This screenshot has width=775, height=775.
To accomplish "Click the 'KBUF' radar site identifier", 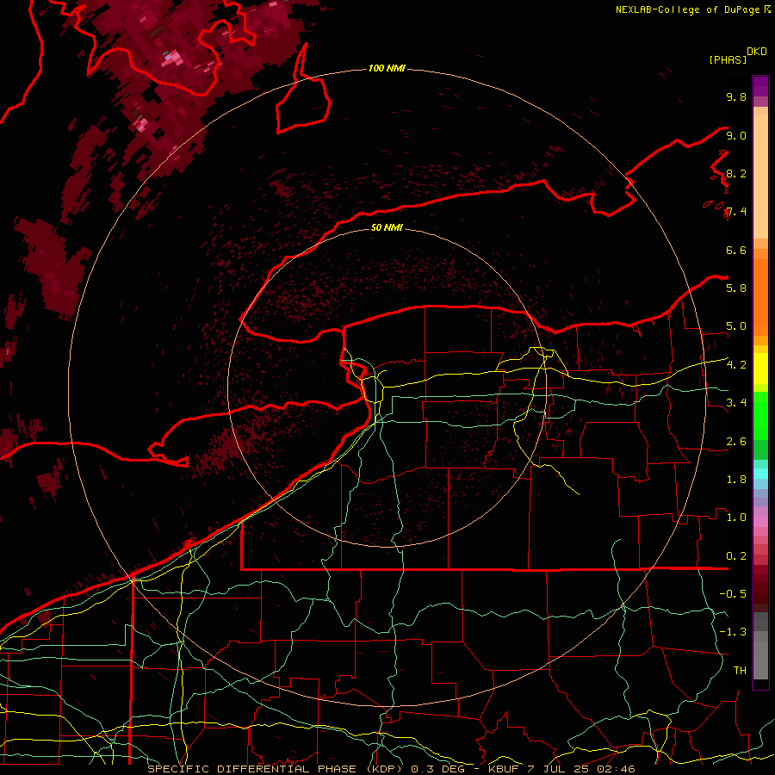I will 505,769.
